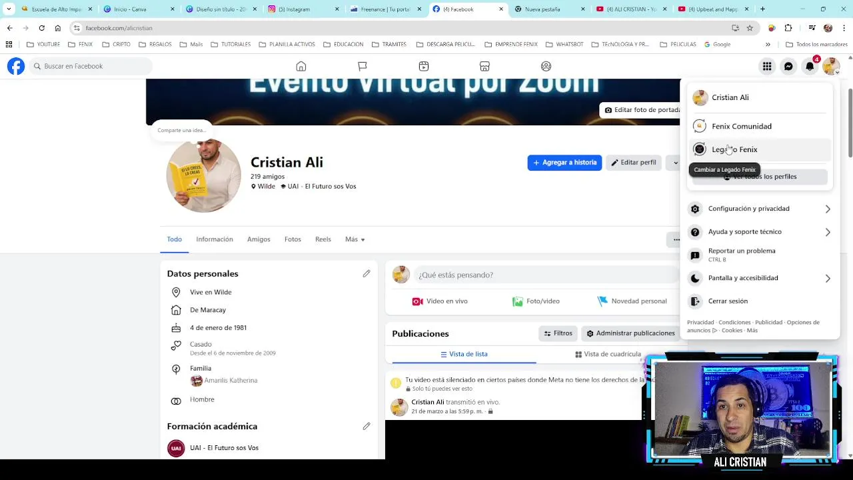Show more bookmarks with the chevron
Screen dimensions: 853x480
[768, 44]
